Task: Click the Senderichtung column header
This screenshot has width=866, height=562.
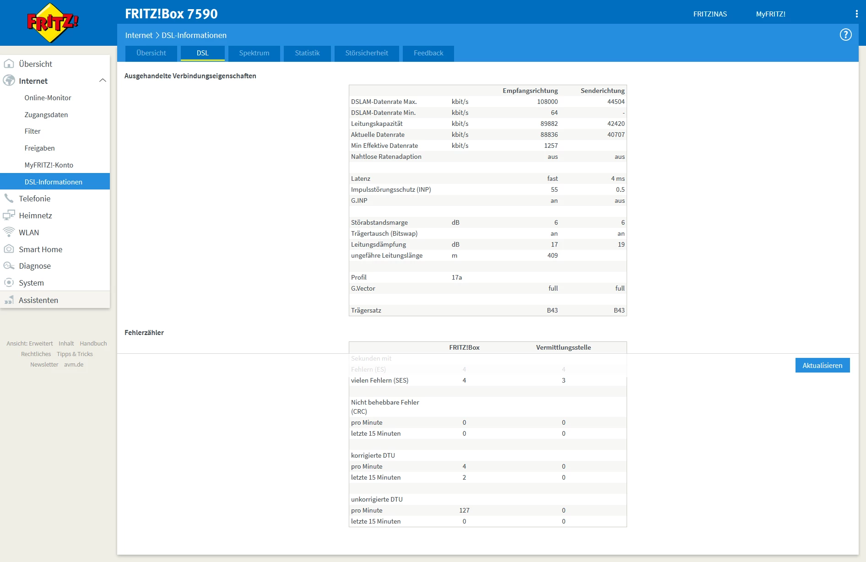Action: [x=602, y=91]
